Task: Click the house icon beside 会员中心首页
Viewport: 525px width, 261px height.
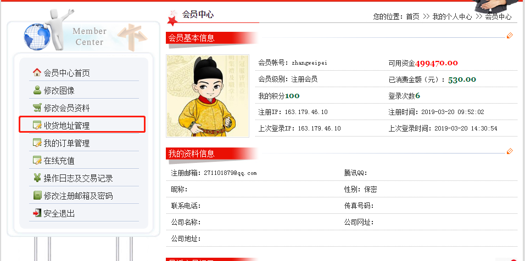Action: (x=37, y=72)
